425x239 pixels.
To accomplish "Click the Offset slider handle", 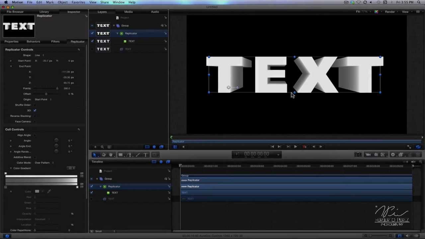I will (46, 94).
